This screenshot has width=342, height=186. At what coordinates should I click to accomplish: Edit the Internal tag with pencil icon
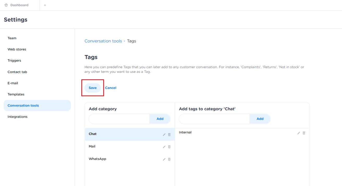299,133
